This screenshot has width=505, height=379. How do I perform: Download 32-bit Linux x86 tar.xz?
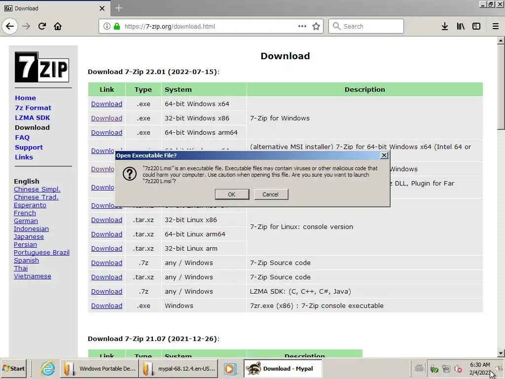[107, 220]
